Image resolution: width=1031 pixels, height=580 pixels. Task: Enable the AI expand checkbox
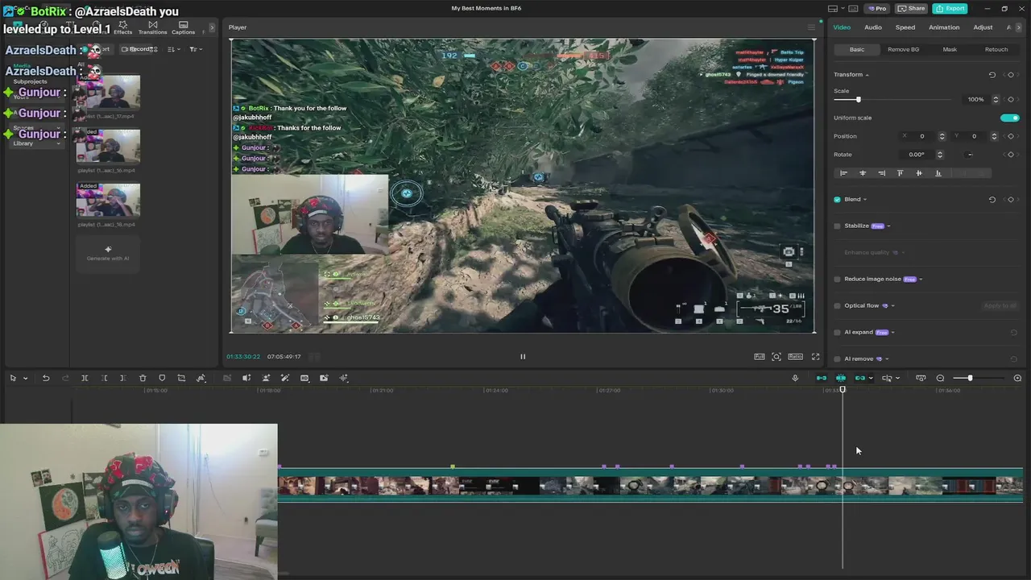[x=838, y=333]
